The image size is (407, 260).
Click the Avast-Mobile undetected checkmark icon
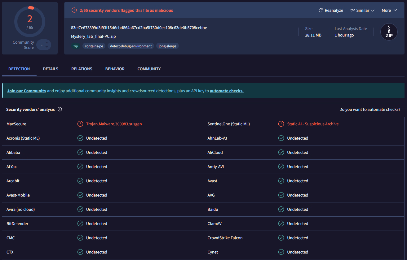(80, 195)
